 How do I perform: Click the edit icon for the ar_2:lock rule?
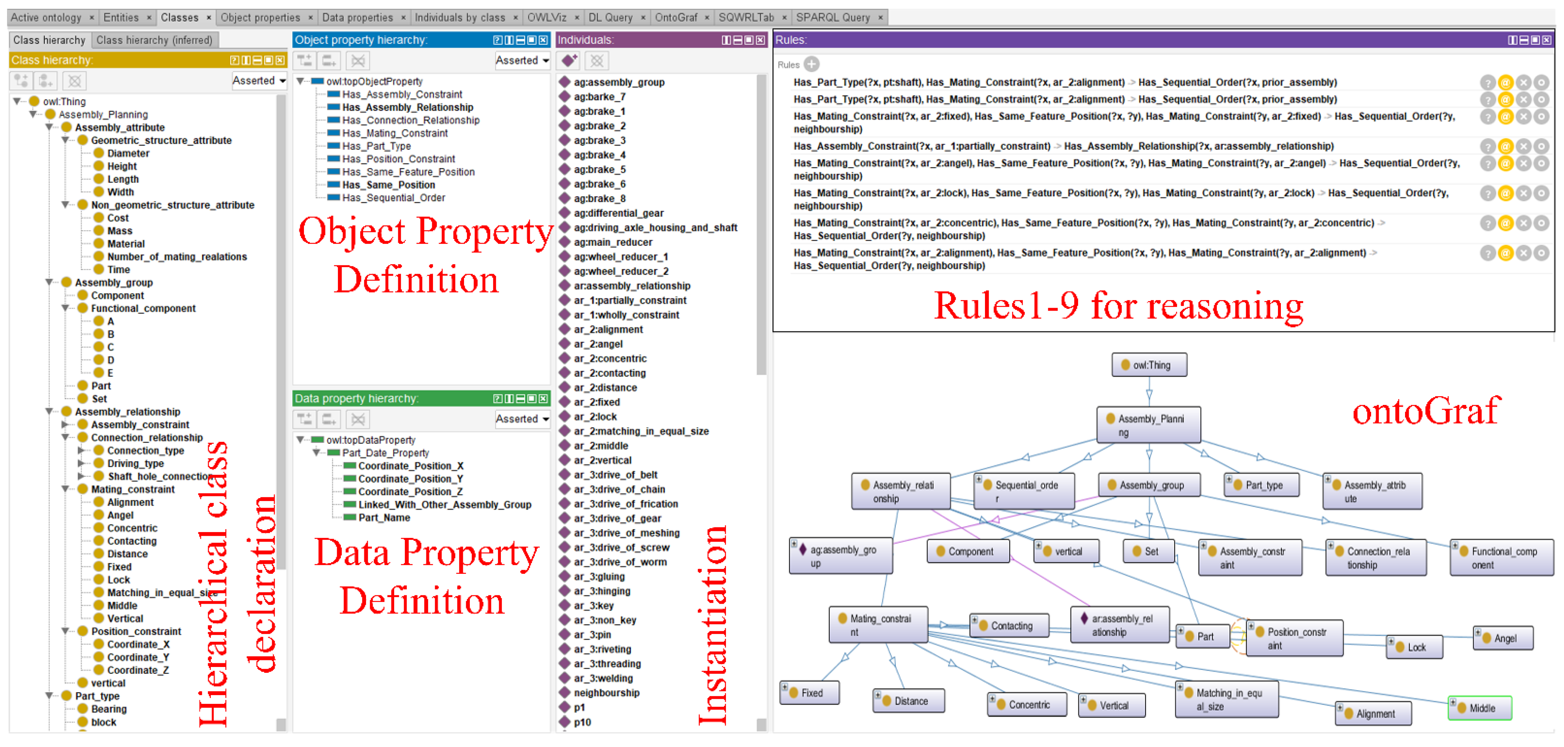click(x=1541, y=194)
